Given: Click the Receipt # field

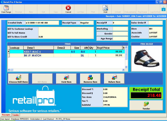Looking at the screenshot, I should [120, 23].
